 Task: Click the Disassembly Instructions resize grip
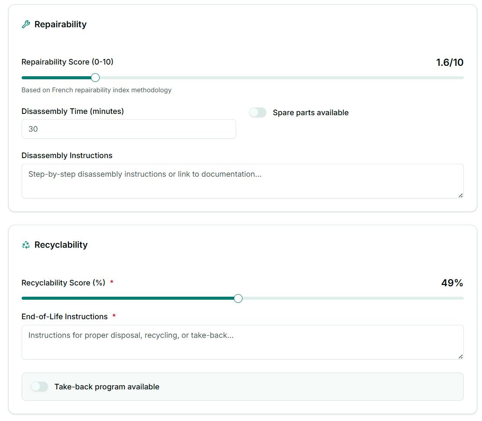[x=460, y=196]
